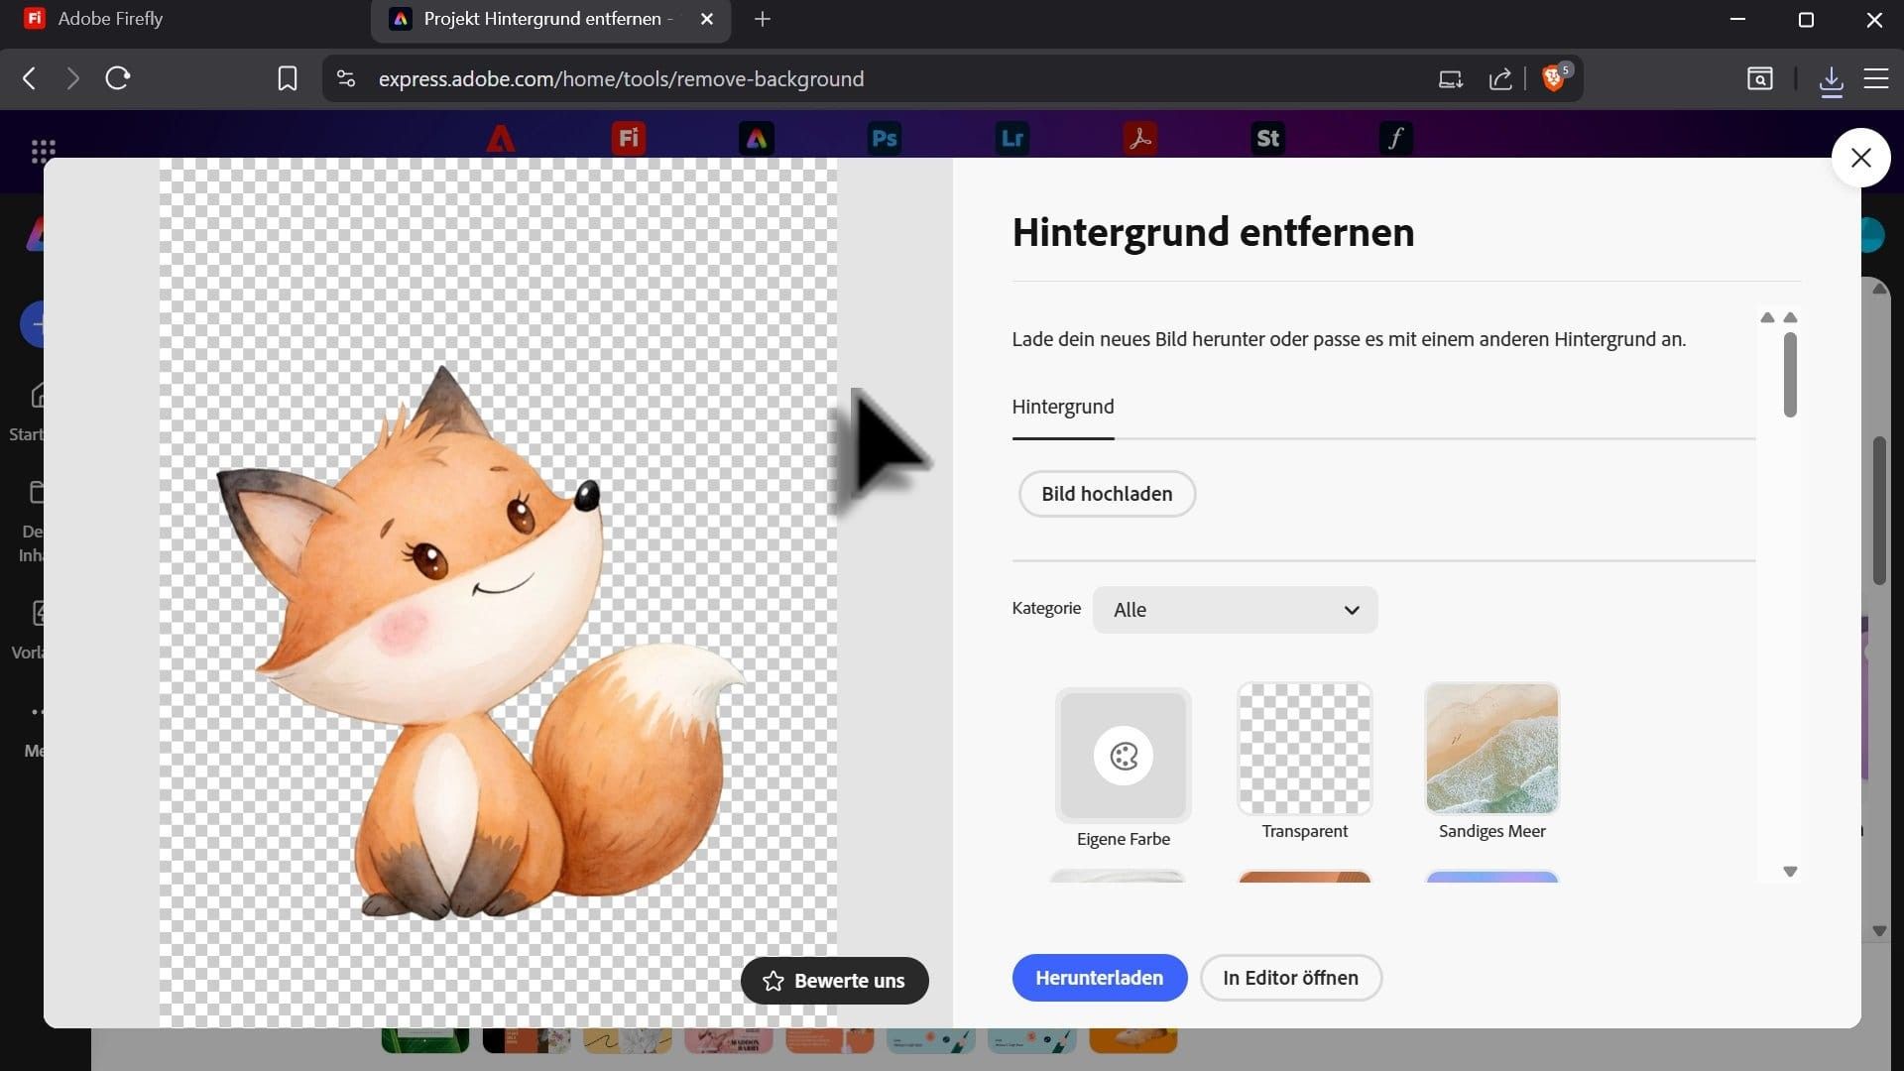The height and width of the screenshot is (1071, 1904).
Task: Bookmark this page icon
Action: click(x=288, y=79)
